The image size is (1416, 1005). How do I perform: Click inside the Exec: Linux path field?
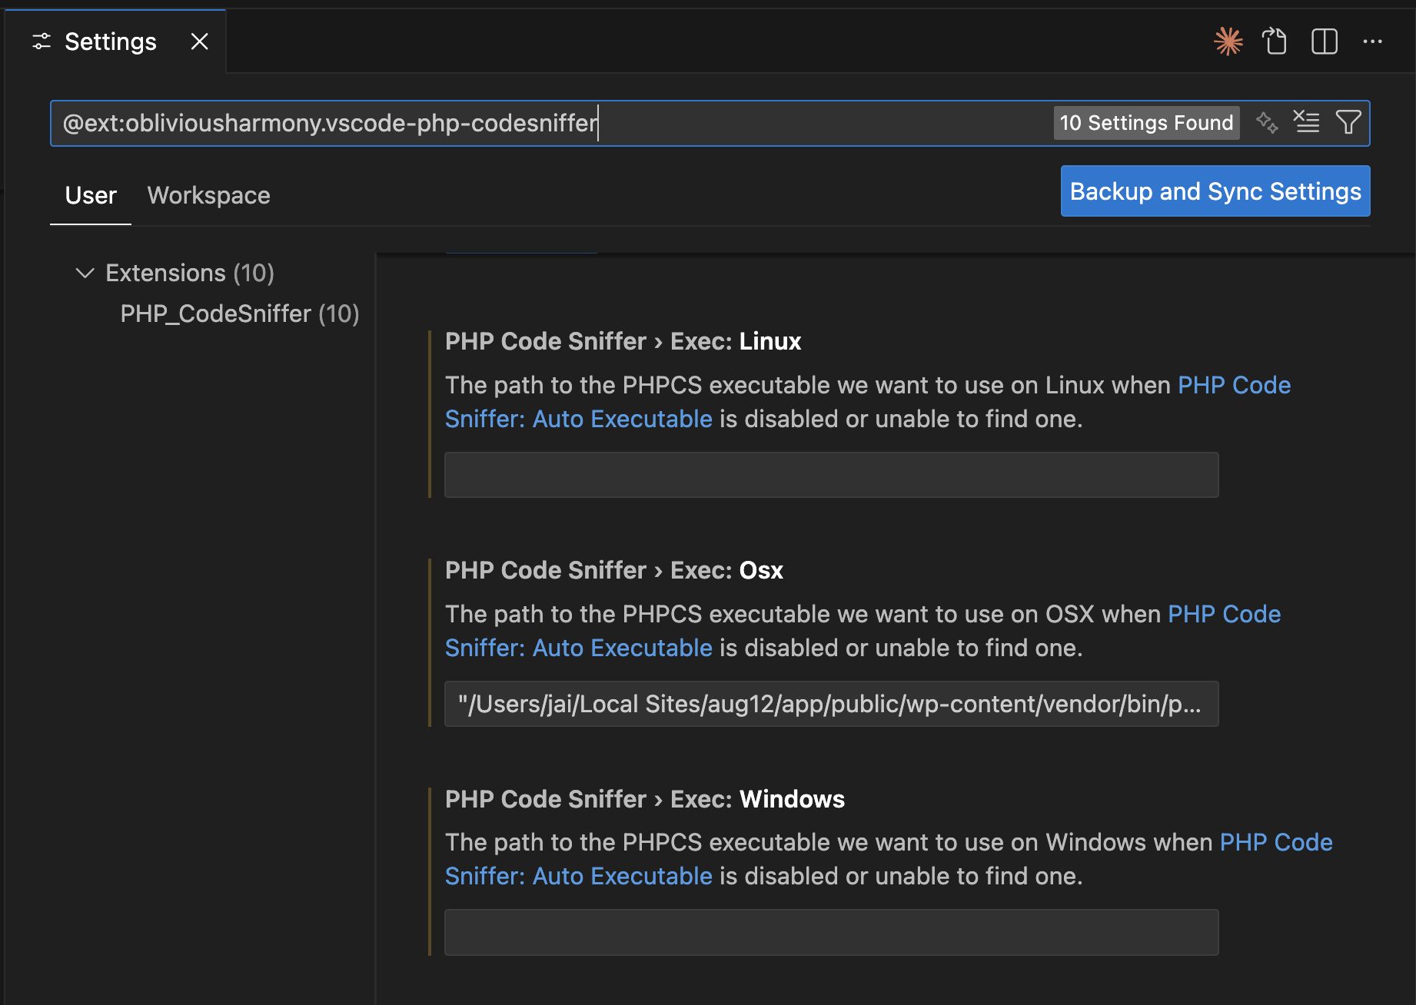[830, 474]
